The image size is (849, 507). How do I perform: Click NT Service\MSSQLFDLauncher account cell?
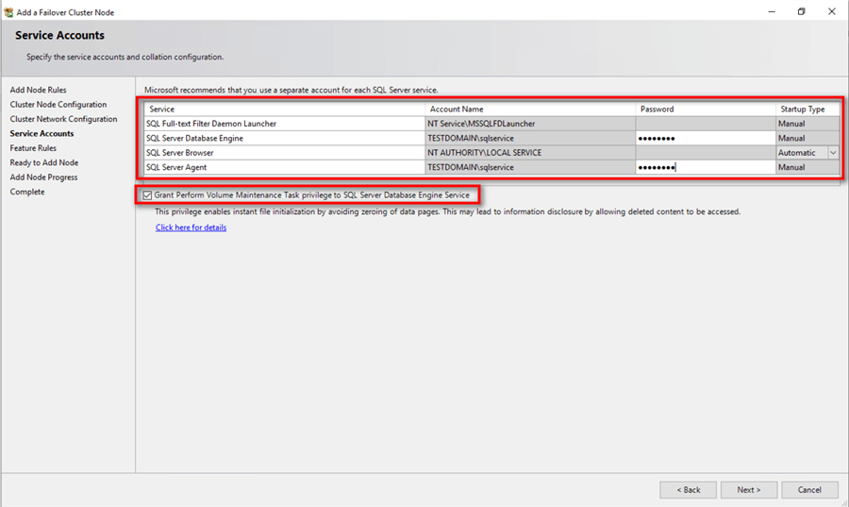coord(530,124)
